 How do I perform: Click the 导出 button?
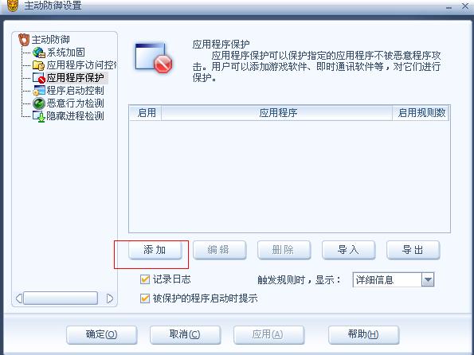[x=413, y=250]
